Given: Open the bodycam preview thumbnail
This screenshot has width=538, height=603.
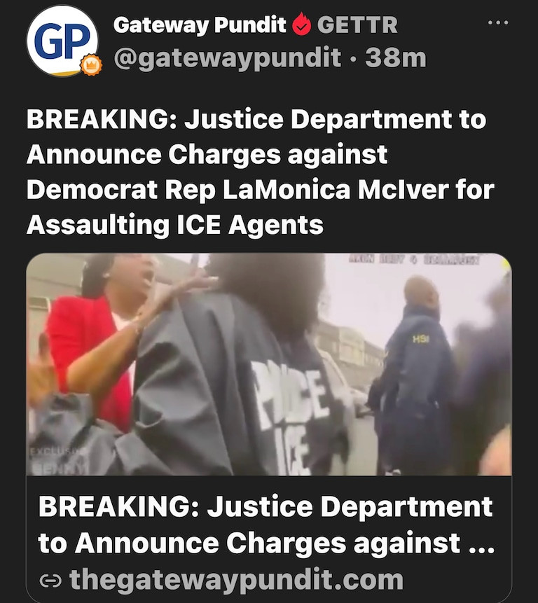Looking at the screenshot, I should tap(269, 364).
